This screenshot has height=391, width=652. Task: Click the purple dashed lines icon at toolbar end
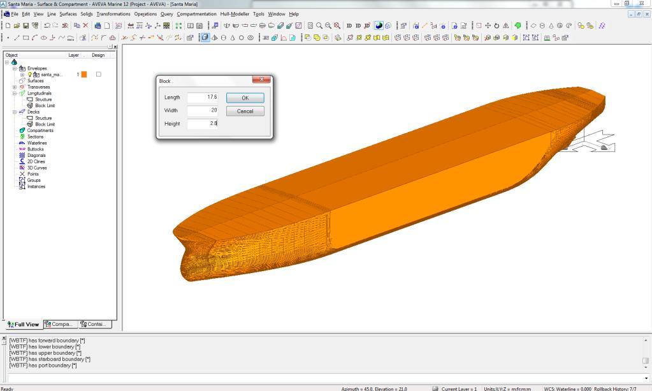tap(602, 26)
